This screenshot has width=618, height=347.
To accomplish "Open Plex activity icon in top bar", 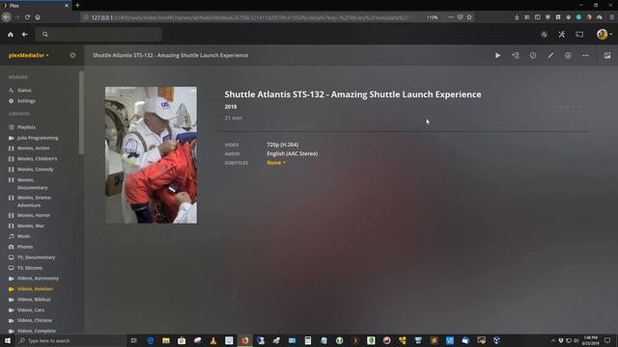I will [544, 35].
